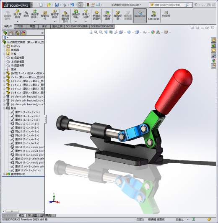Expand the SOLIDWORKS menu arrow beside the logo

[x=31, y=5]
